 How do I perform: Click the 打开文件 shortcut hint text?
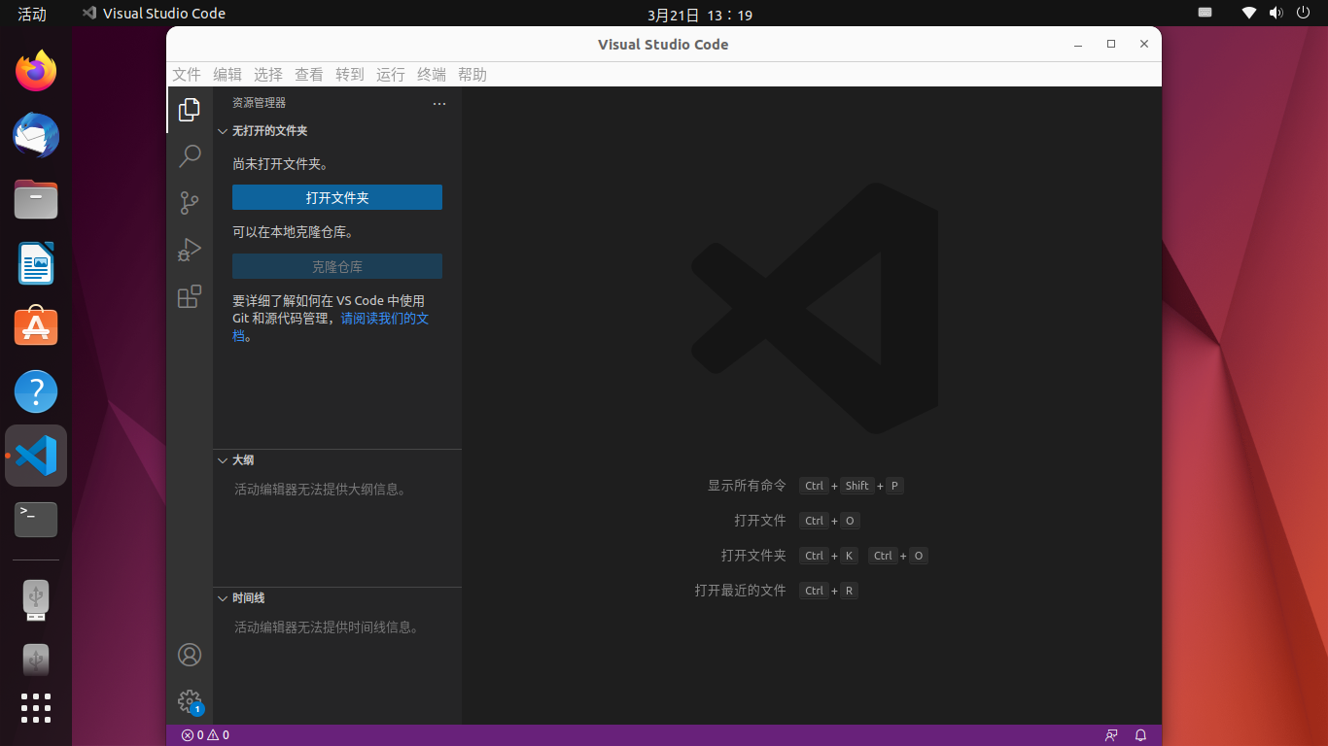point(760,521)
